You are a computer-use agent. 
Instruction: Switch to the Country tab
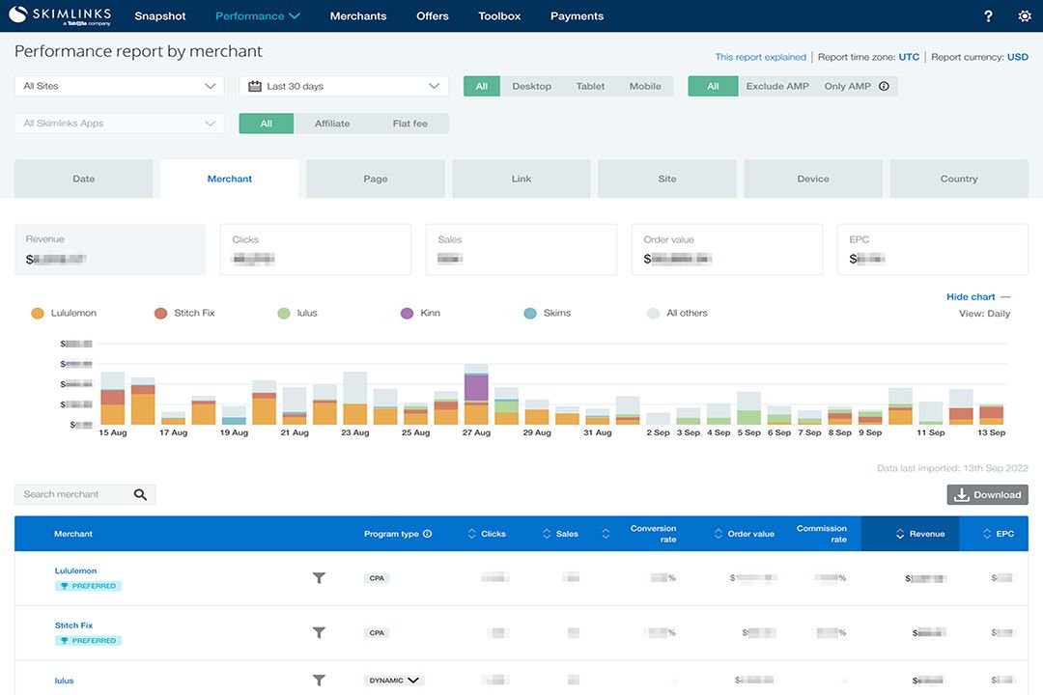point(958,179)
